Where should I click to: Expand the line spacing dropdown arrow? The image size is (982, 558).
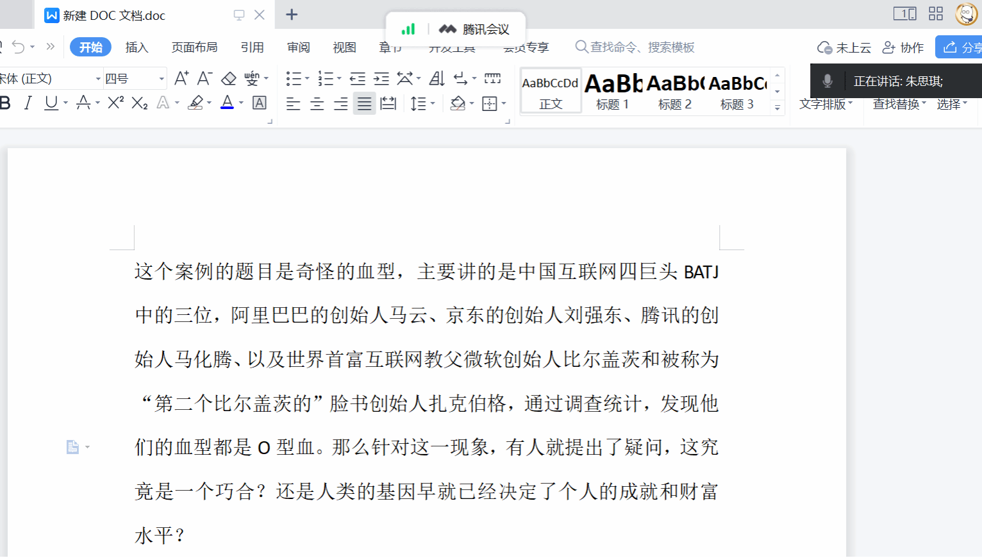[x=433, y=103]
